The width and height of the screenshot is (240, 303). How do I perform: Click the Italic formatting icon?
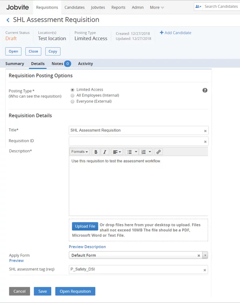104,152
